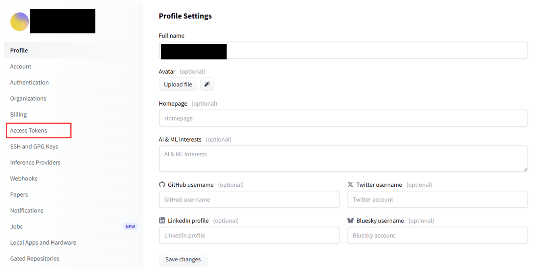Open Notifications preferences
Screen dimensions: 538x269
pos(27,211)
